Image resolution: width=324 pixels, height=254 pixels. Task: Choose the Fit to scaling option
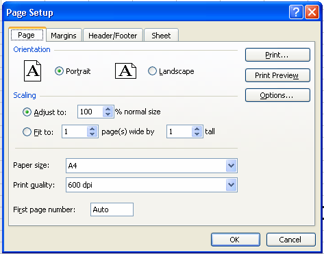27,132
